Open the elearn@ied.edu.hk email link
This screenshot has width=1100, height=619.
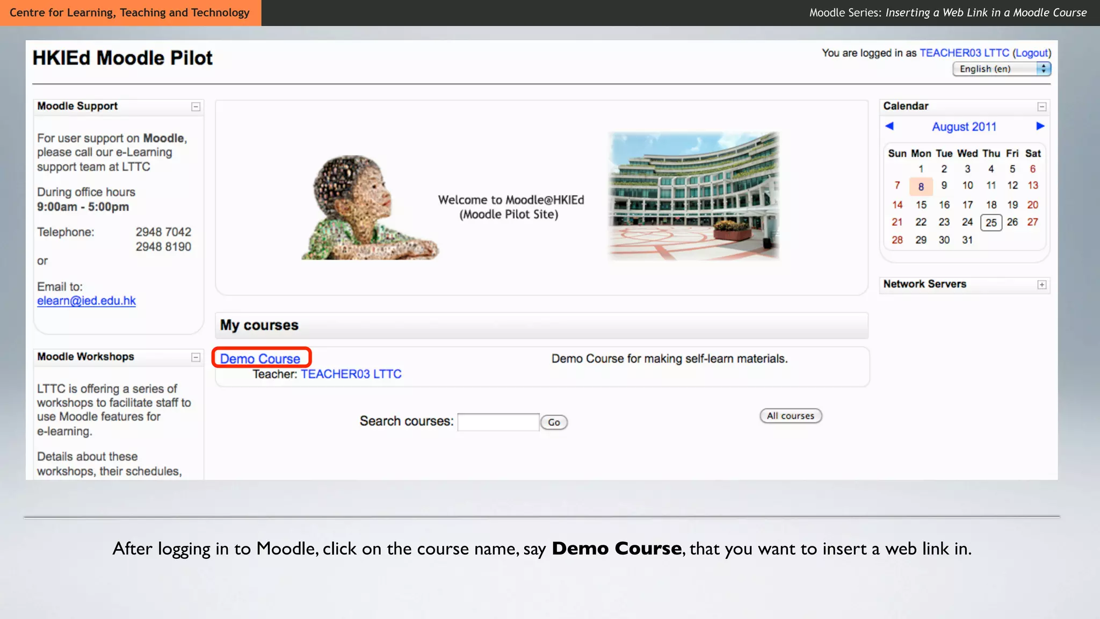[x=86, y=301]
